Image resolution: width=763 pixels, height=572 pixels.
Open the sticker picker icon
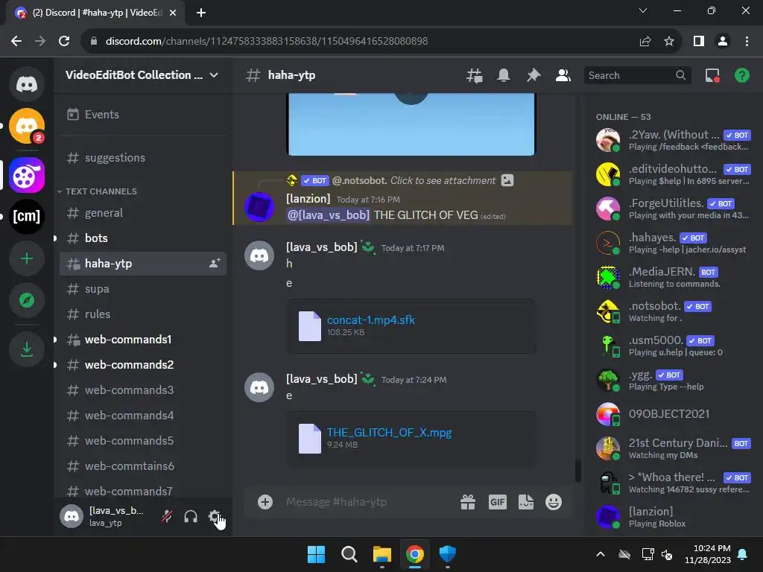[525, 502]
